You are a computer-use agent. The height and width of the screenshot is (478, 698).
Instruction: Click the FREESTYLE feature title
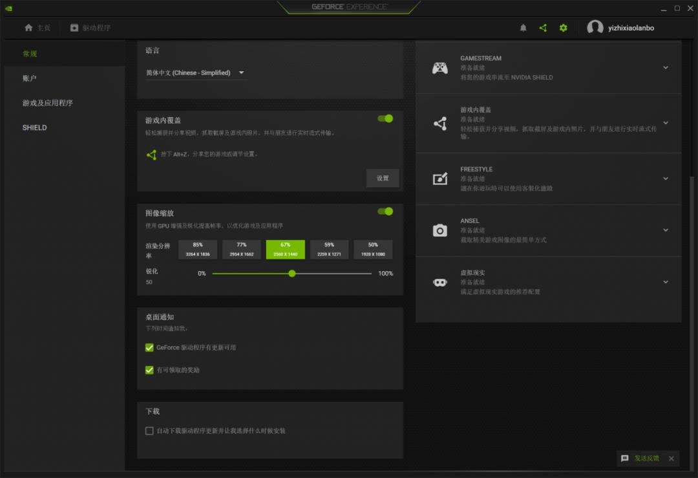(x=476, y=169)
